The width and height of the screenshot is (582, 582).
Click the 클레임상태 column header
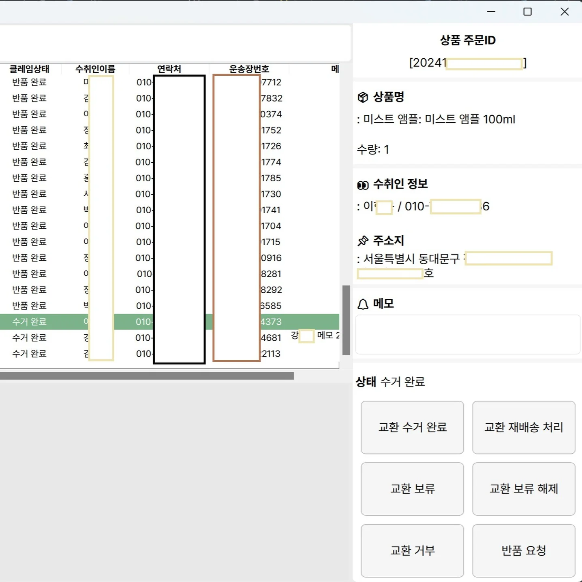click(x=30, y=69)
